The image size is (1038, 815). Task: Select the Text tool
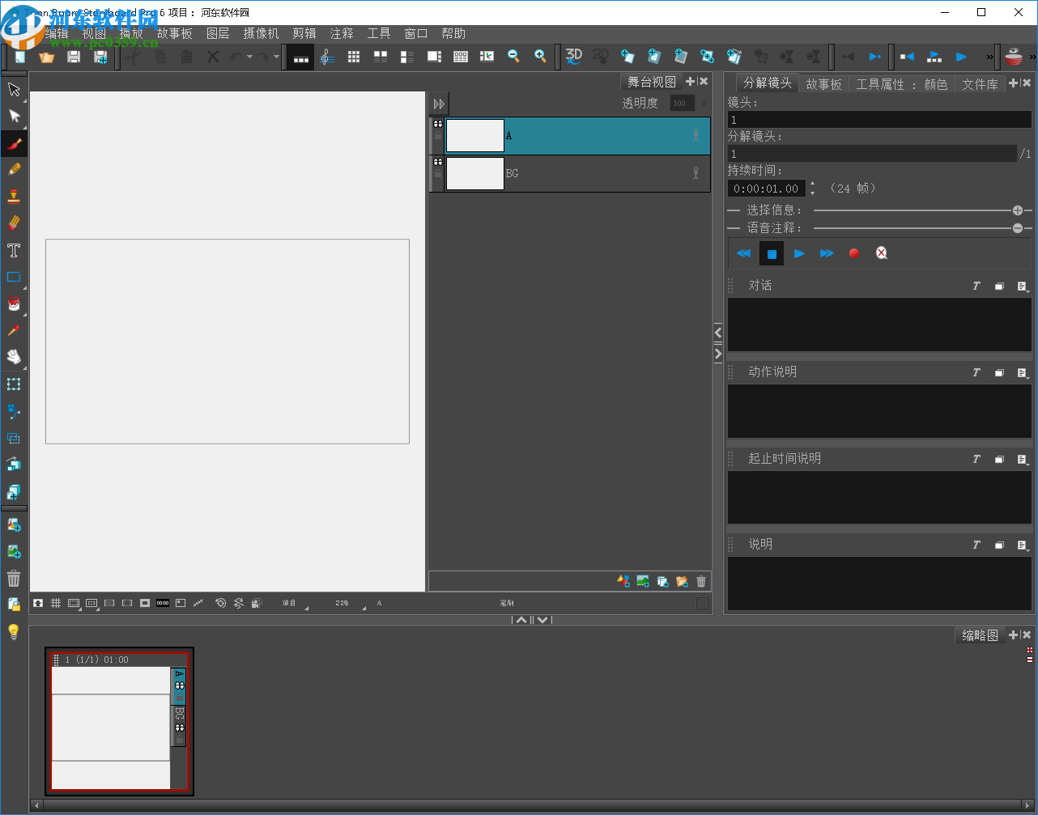[x=14, y=250]
